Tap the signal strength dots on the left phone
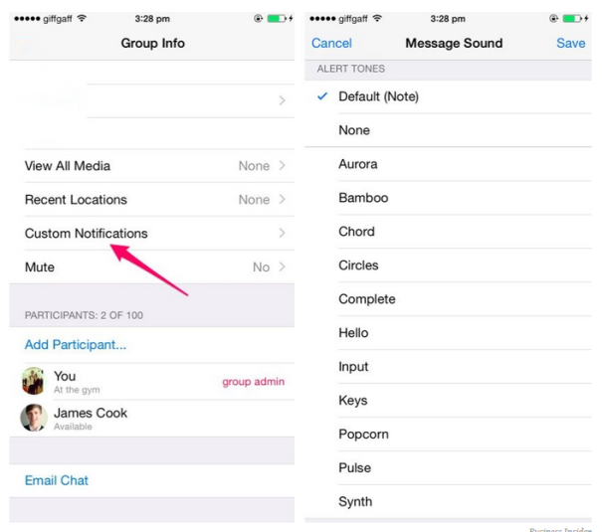Screen dimensions: 602x532 [x=27, y=19]
